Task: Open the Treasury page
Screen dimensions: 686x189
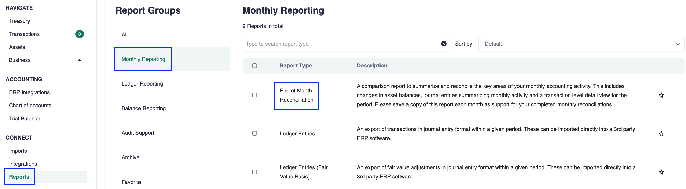Action: point(20,21)
